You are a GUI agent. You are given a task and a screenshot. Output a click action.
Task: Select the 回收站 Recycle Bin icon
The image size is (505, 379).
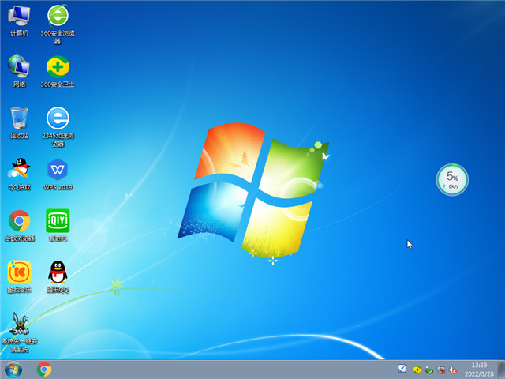[x=19, y=123]
